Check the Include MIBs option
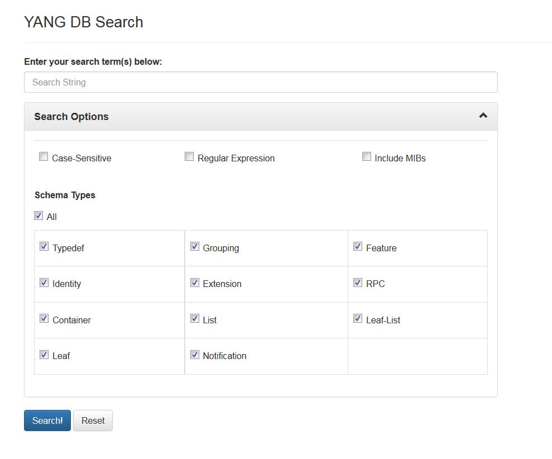Screen dimensions: 552x459 (367, 156)
